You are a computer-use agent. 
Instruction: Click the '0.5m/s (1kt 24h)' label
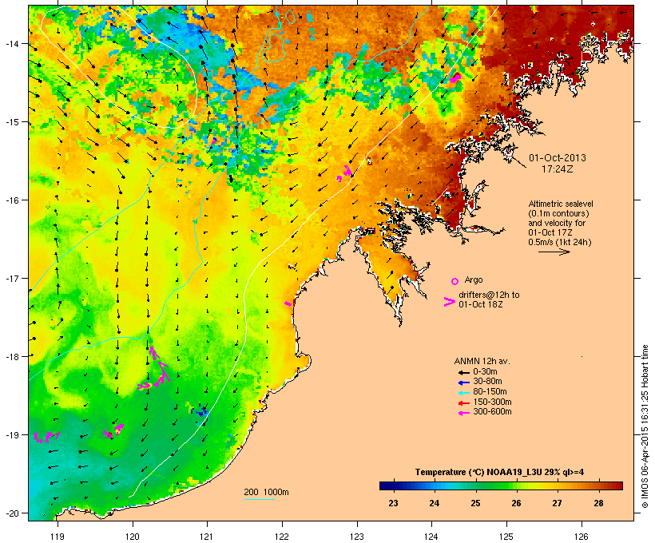pos(560,242)
